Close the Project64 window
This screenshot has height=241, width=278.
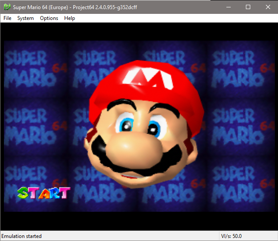(x=268, y=7)
